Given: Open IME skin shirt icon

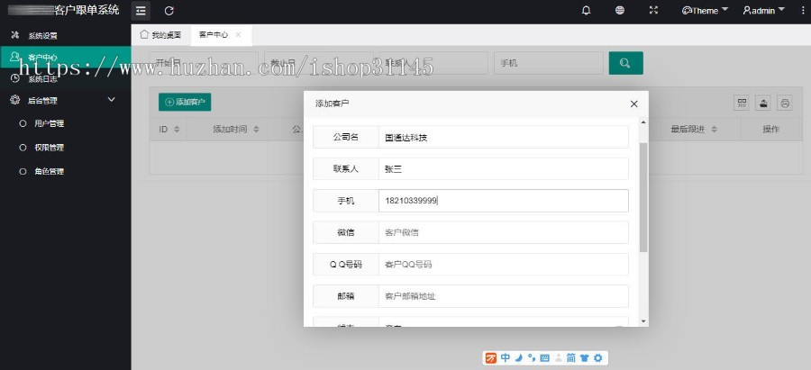Looking at the screenshot, I should click(585, 357).
